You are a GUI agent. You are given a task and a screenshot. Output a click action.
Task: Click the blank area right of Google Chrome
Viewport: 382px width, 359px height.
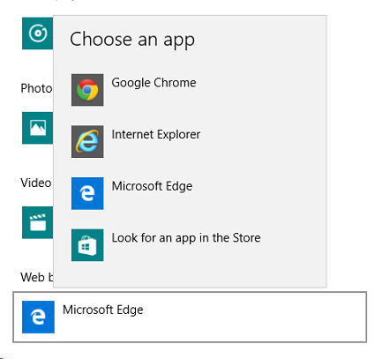point(258,90)
